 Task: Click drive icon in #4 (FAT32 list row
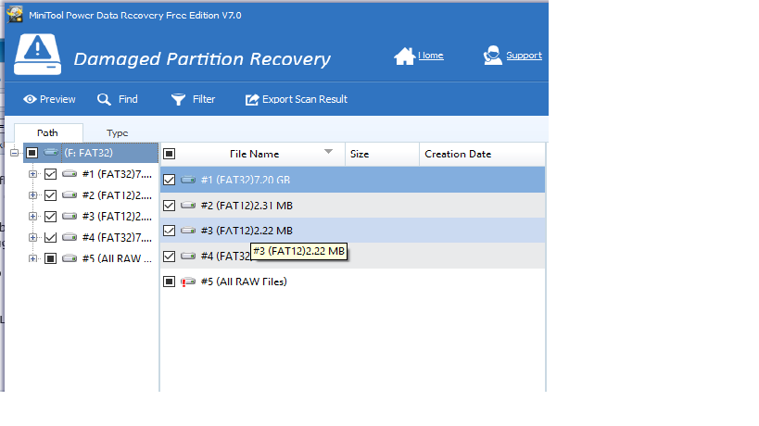[188, 256]
